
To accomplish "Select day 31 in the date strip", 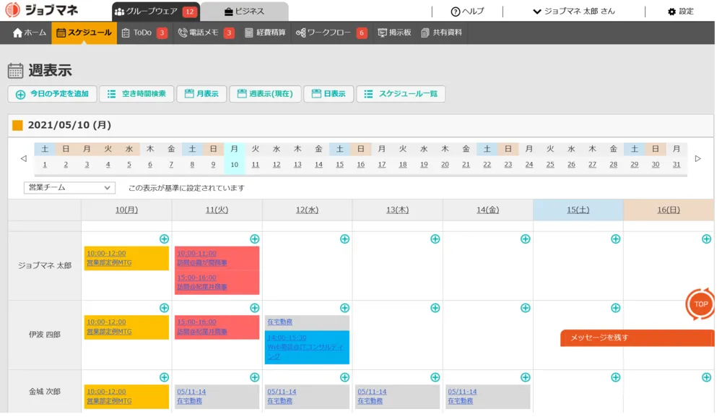I will pos(677,165).
